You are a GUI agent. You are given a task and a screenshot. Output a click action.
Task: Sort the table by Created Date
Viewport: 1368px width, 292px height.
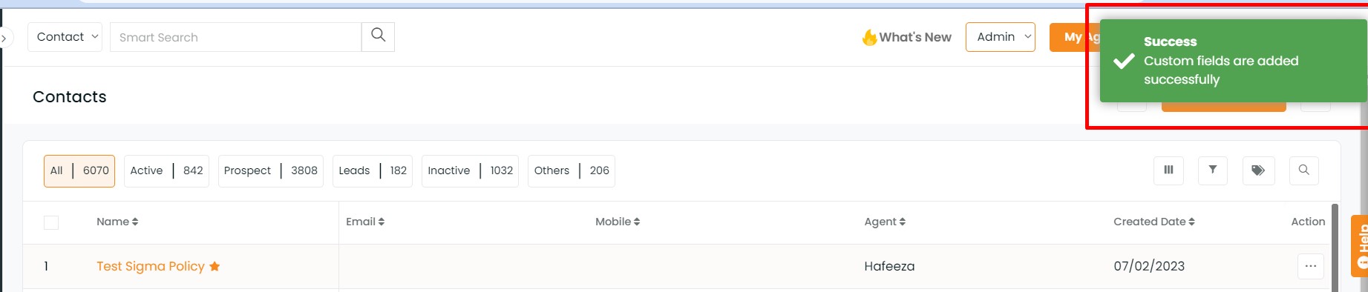(1153, 222)
